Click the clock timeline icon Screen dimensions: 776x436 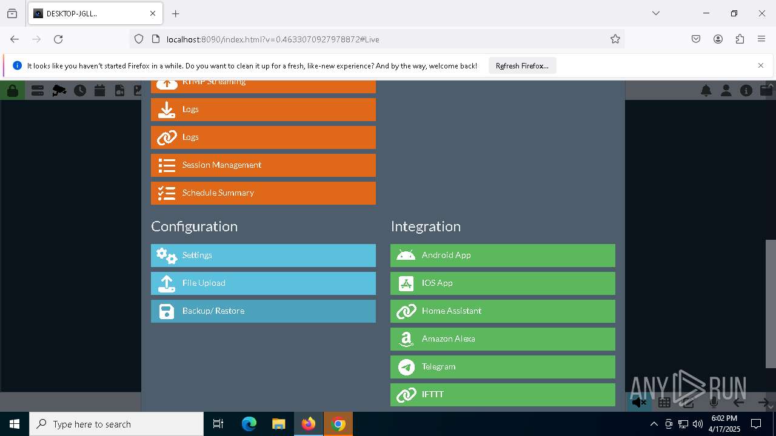80,91
